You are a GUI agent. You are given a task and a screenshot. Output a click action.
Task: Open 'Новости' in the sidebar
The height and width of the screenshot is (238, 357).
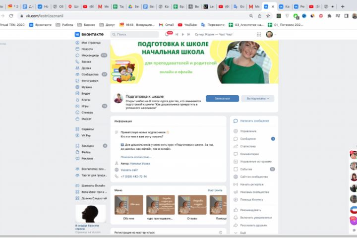84,49
